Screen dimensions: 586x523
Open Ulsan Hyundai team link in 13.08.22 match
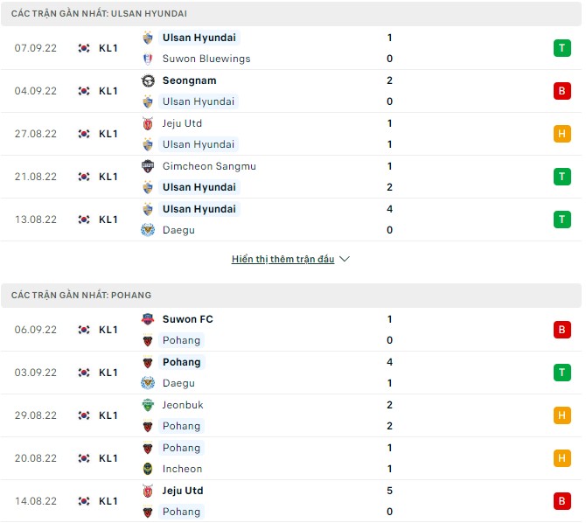[x=199, y=209]
